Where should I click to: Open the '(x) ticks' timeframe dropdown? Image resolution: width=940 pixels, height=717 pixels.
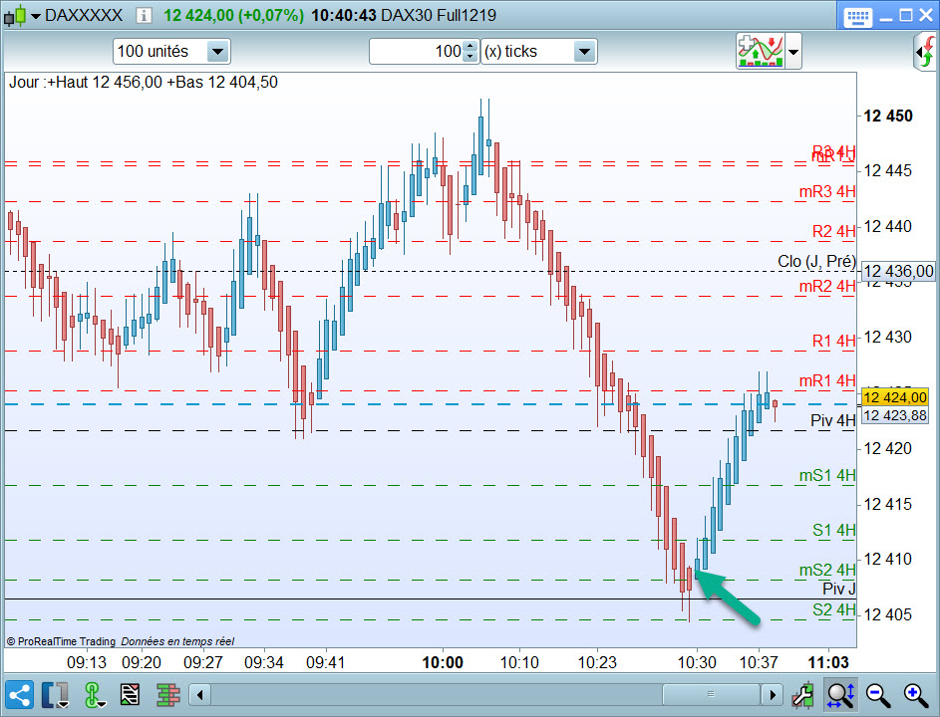coord(539,52)
